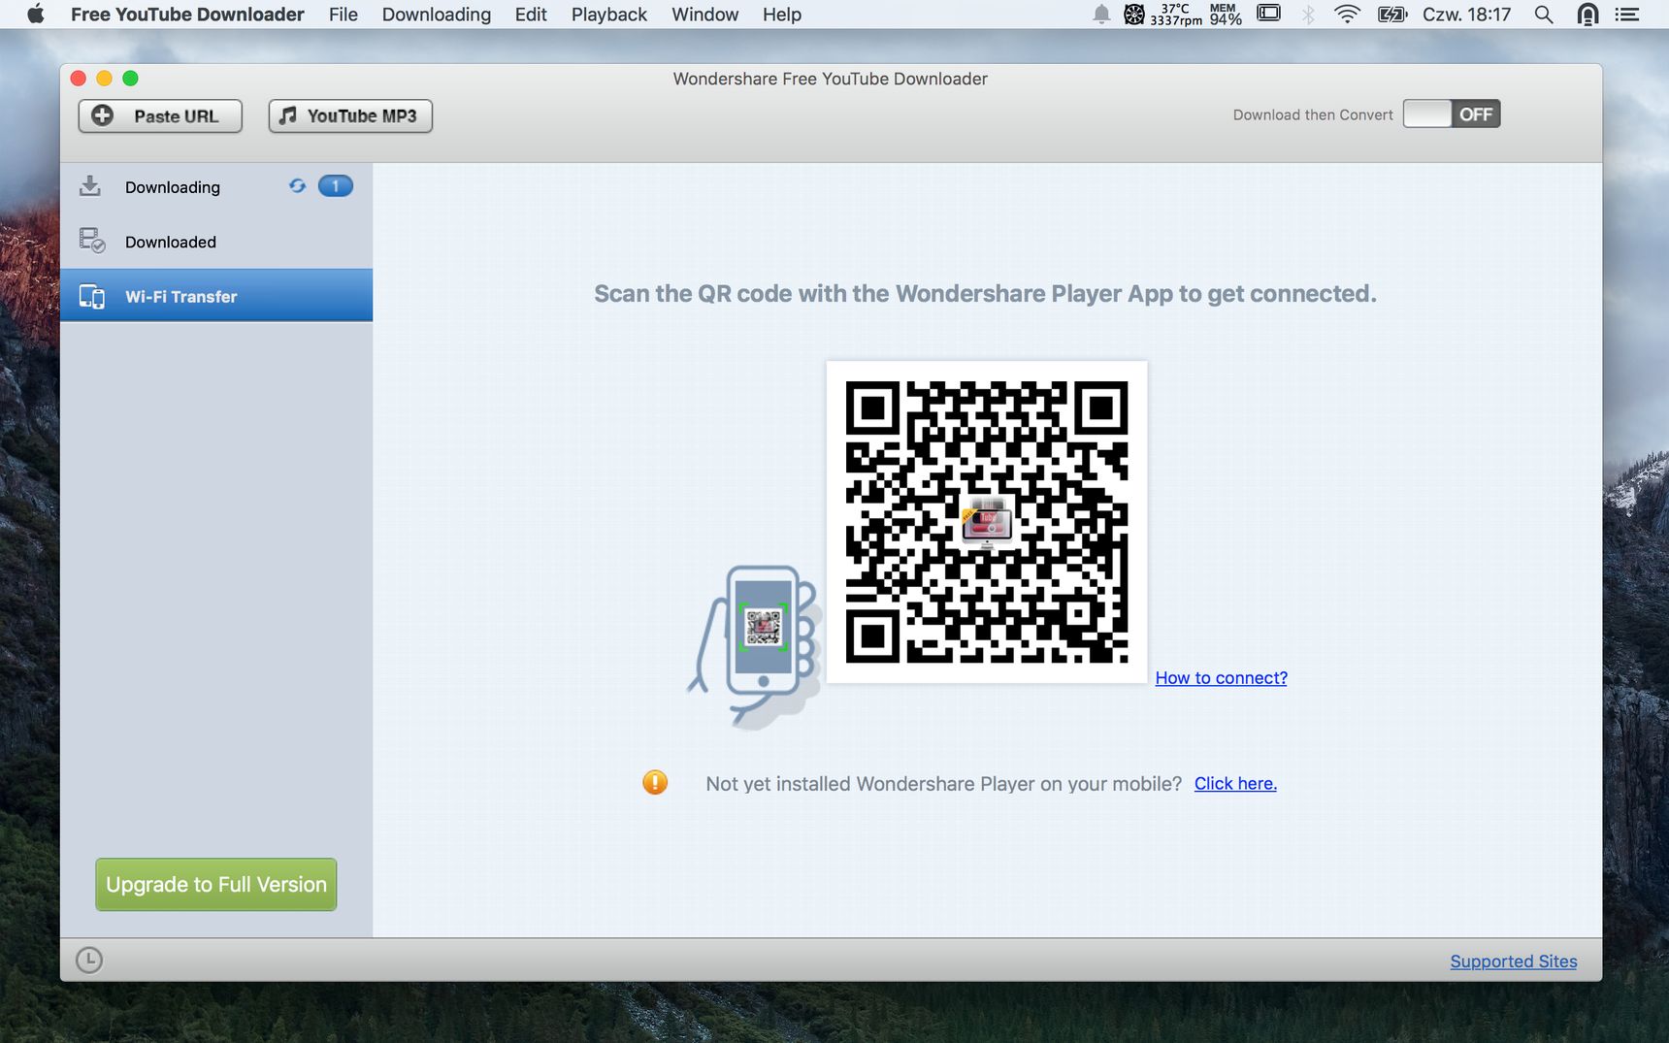
Task: Open the YouTube MP3 button
Action: 350,115
